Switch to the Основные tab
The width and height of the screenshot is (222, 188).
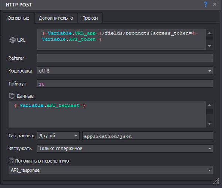click(x=18, y=18)
